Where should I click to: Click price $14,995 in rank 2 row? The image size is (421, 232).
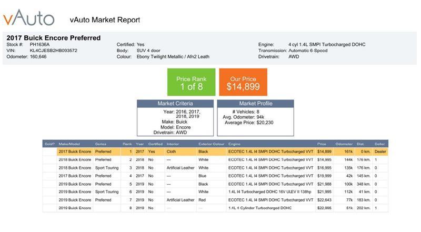(324, 159)
